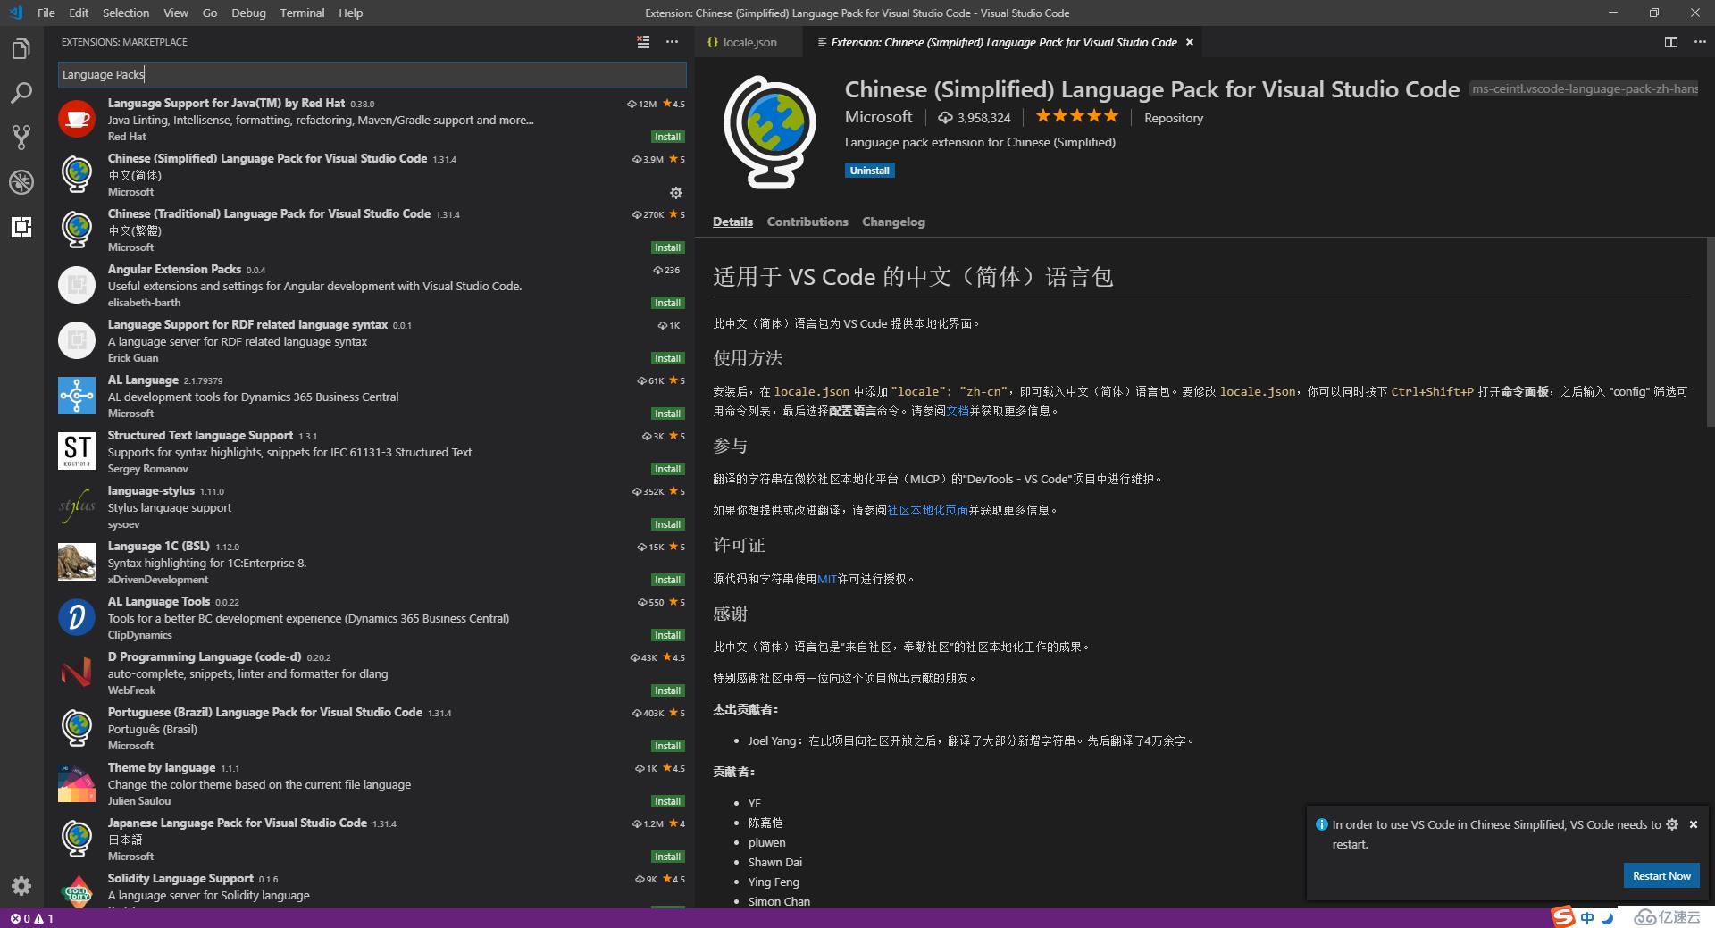This screenshot has width=1715, height=928.
Task: Open the Debug menu
Action: (248, 13)
